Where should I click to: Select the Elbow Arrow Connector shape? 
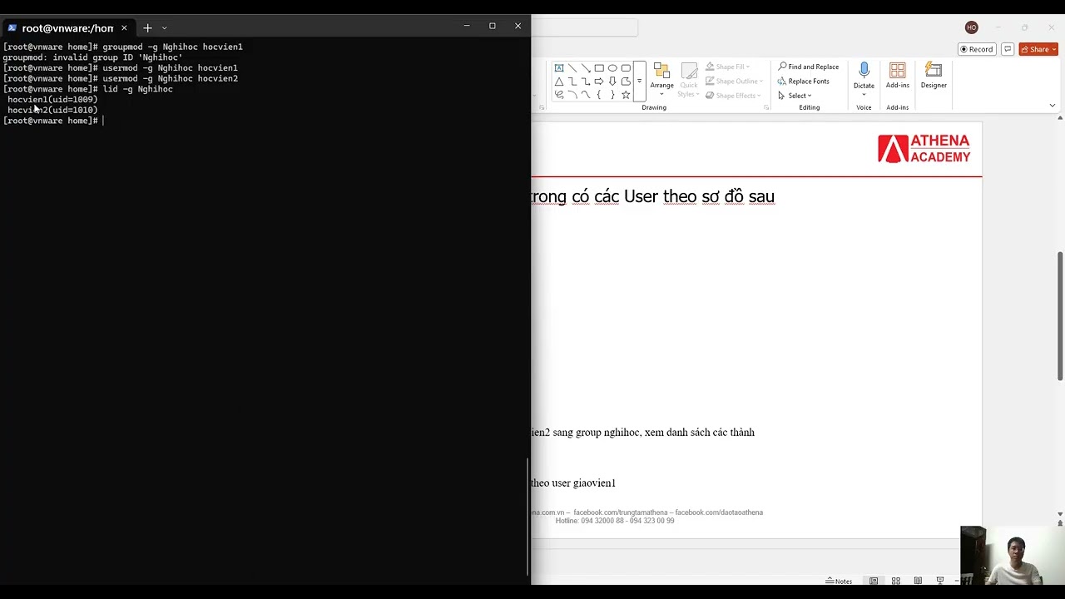pos(586,82)
